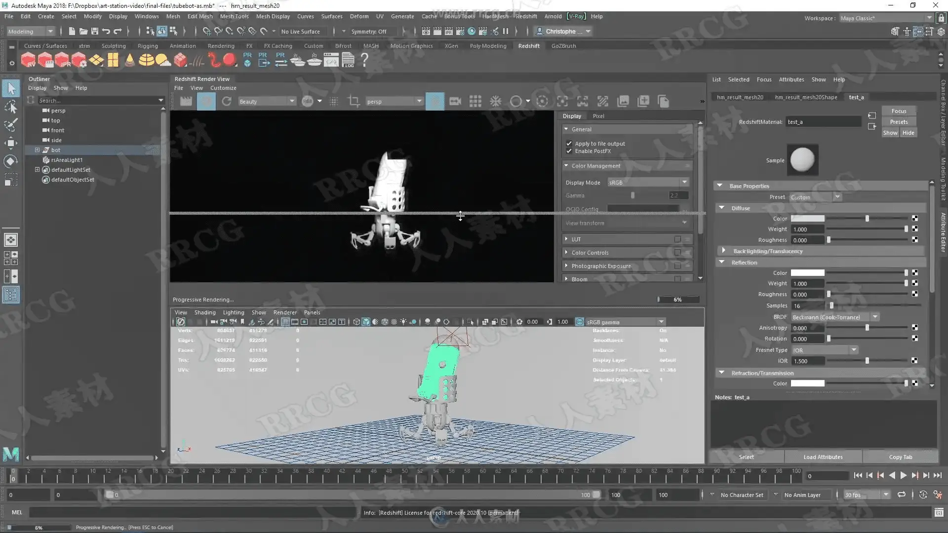Click the Diffuse Color swatch
Viewport: 948px width, 533px height.
point(807,219)
